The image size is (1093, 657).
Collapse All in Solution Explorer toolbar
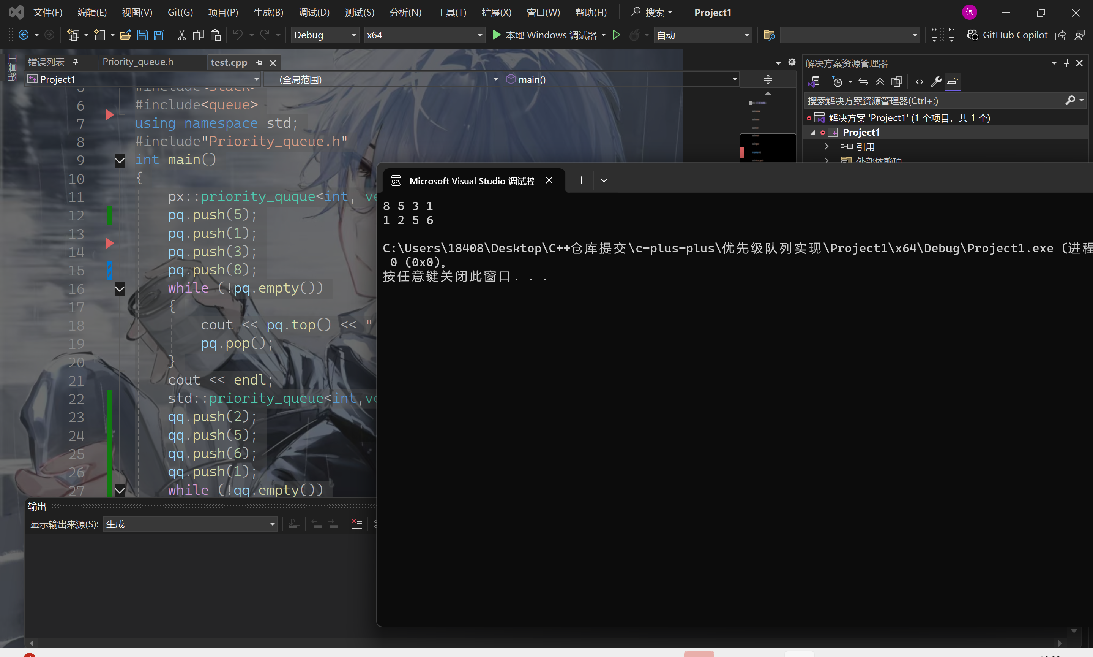click(x=880, y=81)
